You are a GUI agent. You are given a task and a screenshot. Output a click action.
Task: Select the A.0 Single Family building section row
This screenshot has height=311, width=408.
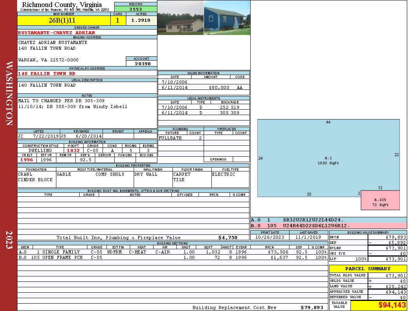(x=171, y=252)
